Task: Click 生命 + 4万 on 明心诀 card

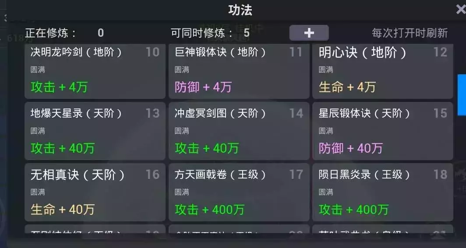Action: 347,87
